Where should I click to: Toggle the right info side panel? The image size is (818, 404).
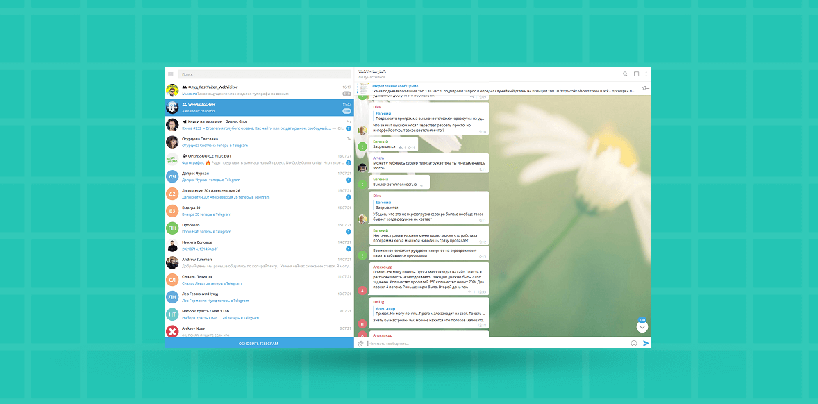(636, 74)
